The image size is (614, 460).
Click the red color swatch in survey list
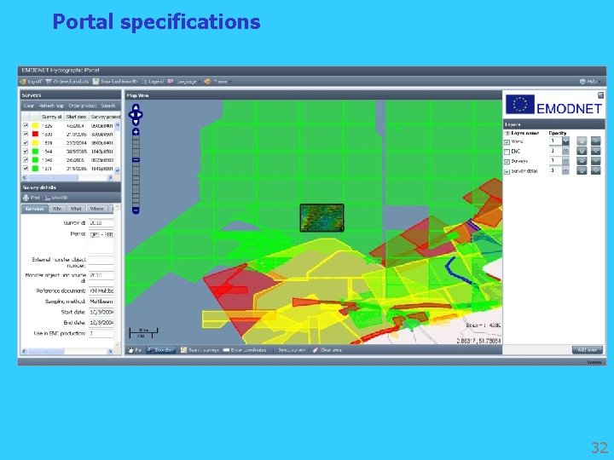click(x=35, y=135)
